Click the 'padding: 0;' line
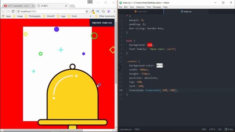The width and height of the screenshot is (235, 132). click(x=137, y=24)
